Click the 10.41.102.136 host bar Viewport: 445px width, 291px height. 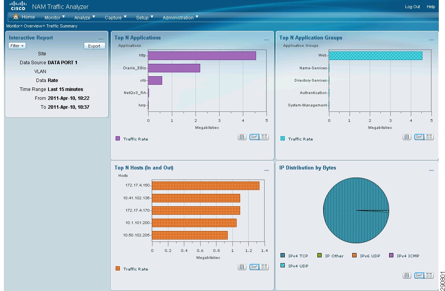point(196,198)
